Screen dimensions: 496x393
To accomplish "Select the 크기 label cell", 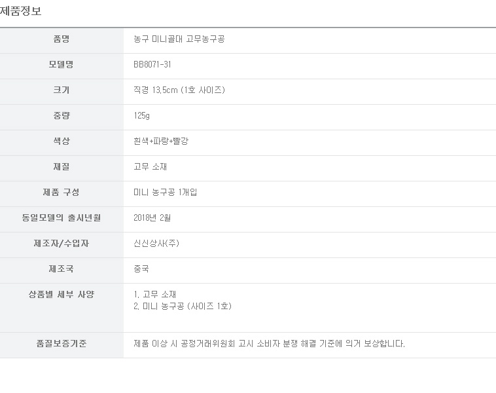I will [62, 92].
